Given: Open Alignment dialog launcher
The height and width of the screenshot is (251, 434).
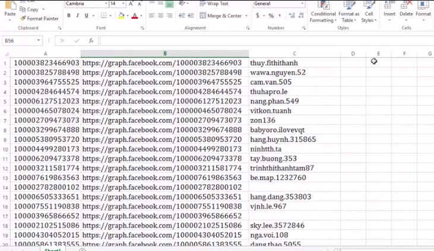Looking at the screenshot, I should click(248, 28).
